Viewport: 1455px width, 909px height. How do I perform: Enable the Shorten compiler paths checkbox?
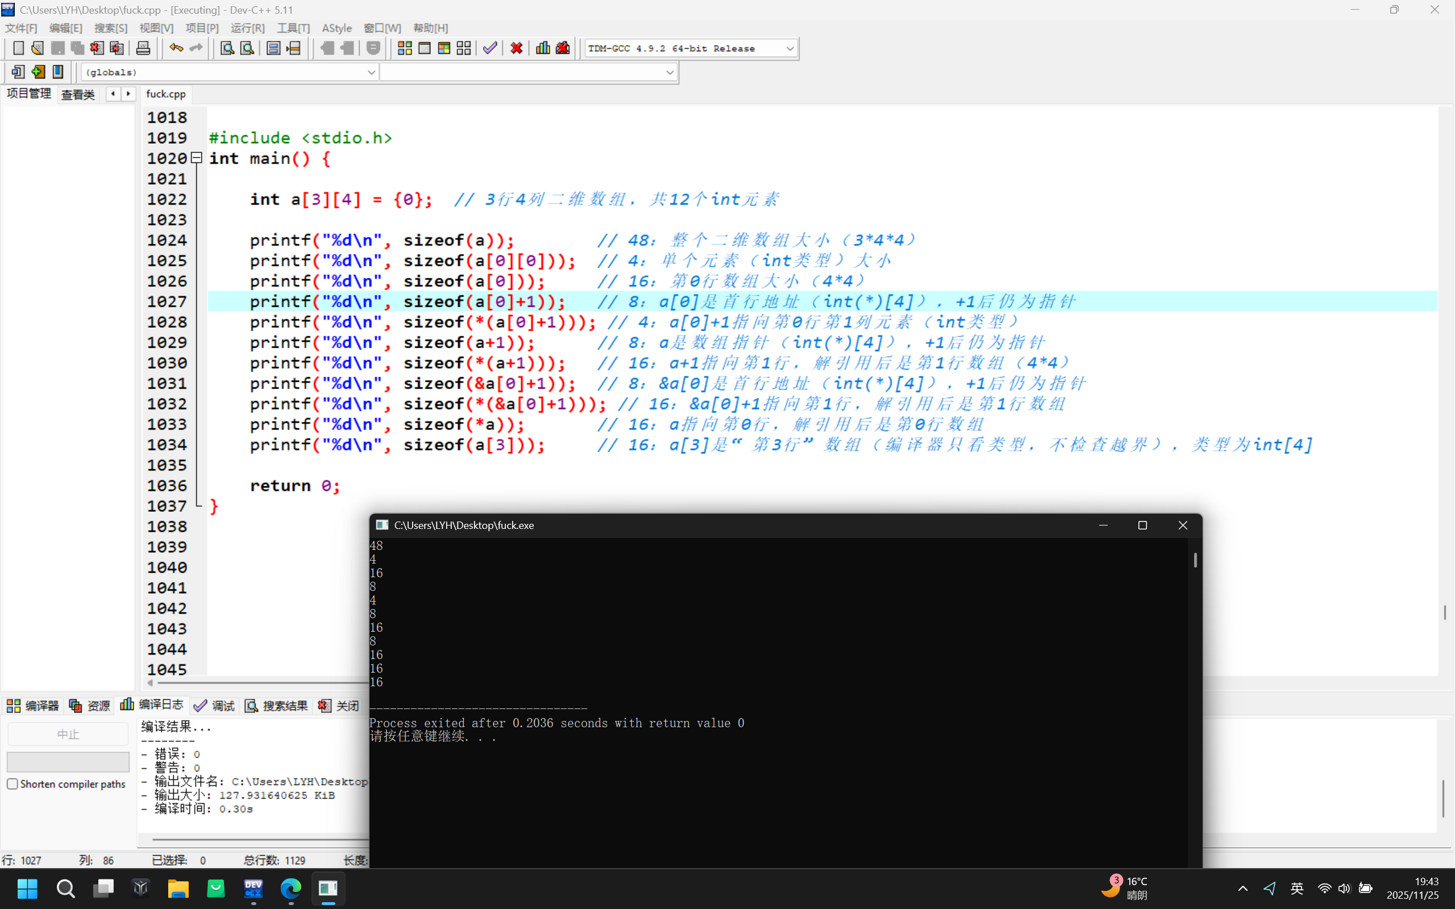[x=12, y=783]
